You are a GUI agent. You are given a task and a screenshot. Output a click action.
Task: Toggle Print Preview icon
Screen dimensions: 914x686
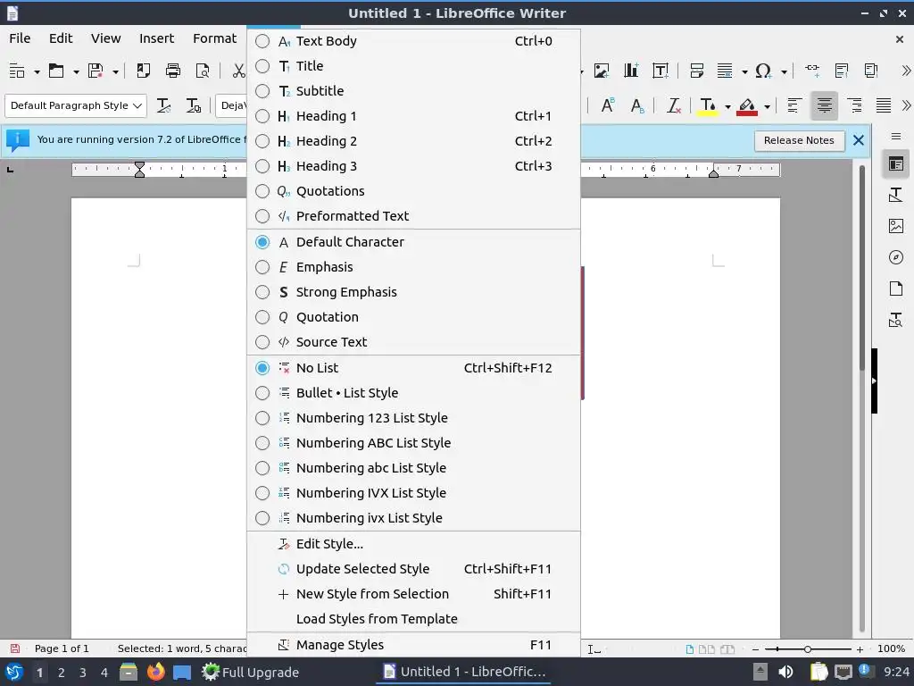coord(203,71)
